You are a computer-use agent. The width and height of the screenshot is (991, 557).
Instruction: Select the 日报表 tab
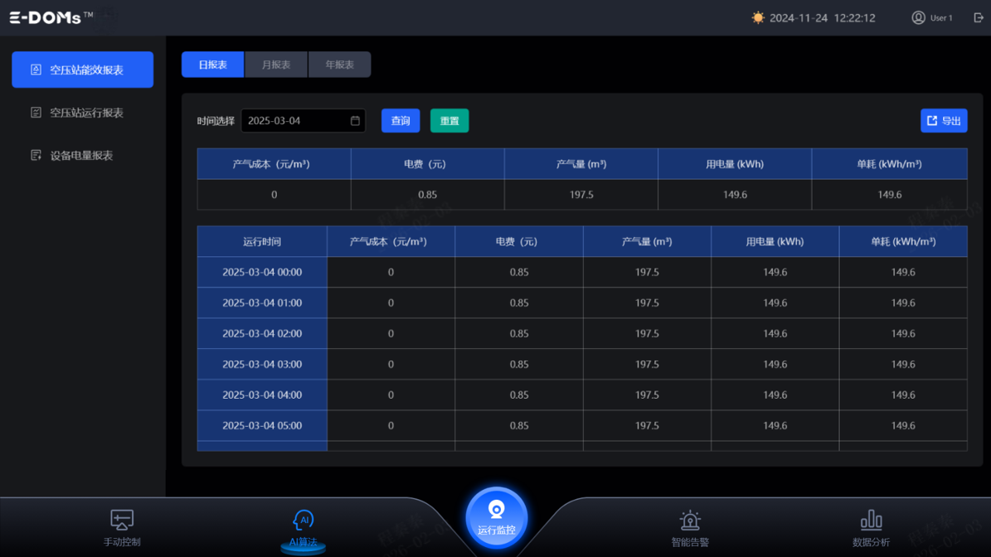213,65
